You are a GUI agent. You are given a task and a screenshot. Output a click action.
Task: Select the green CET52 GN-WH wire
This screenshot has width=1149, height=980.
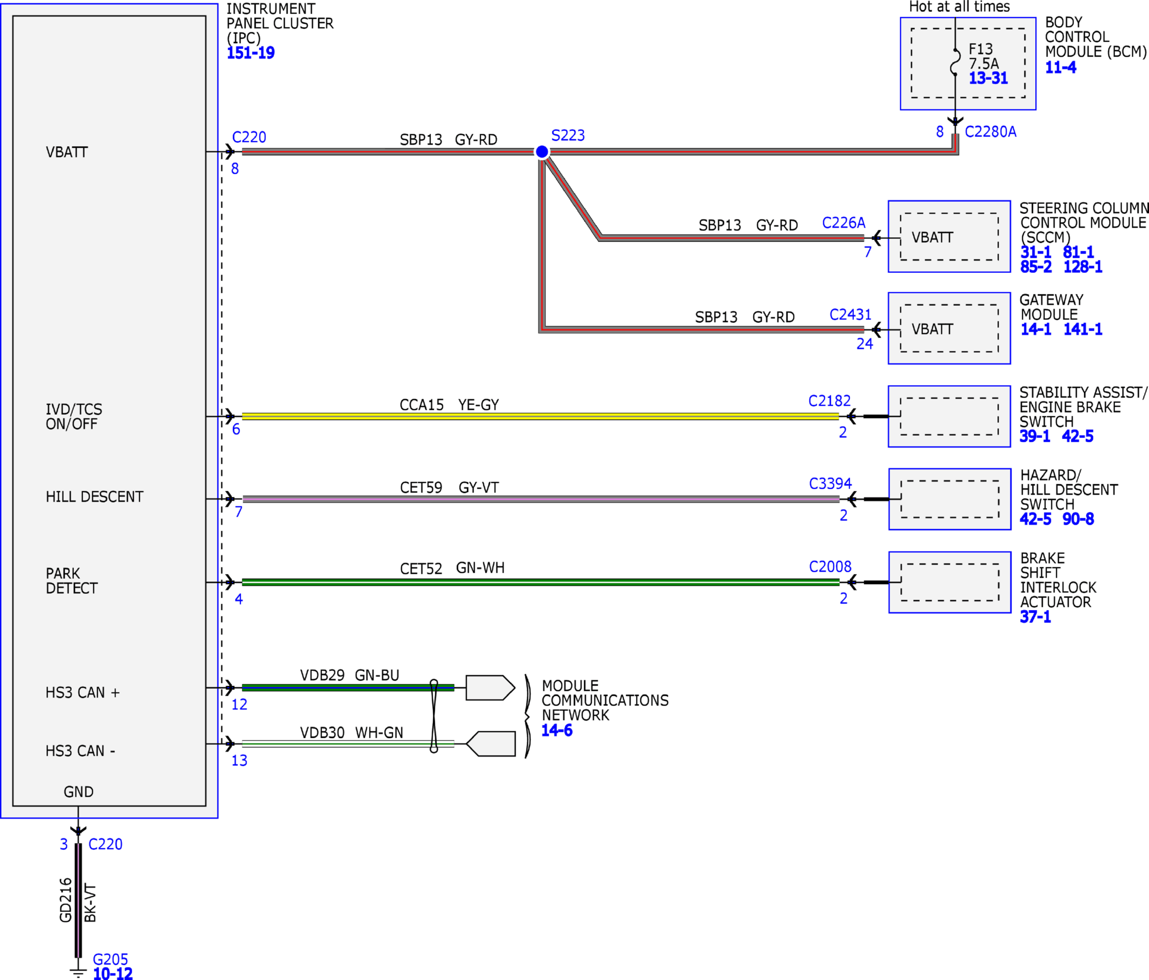pos(541,582)
